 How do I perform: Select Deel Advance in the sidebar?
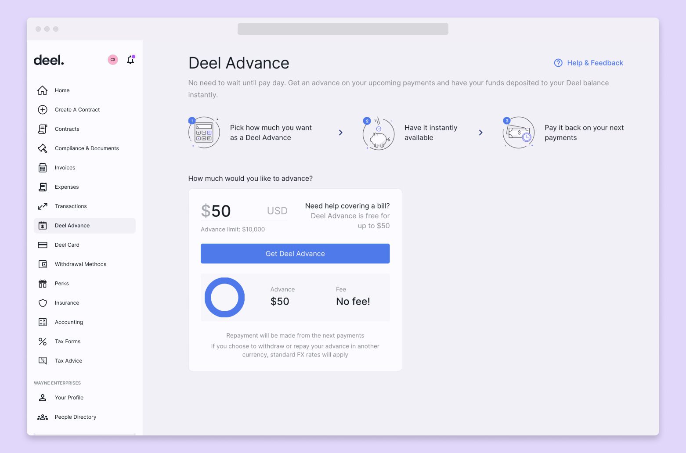(x=72, y=225)
